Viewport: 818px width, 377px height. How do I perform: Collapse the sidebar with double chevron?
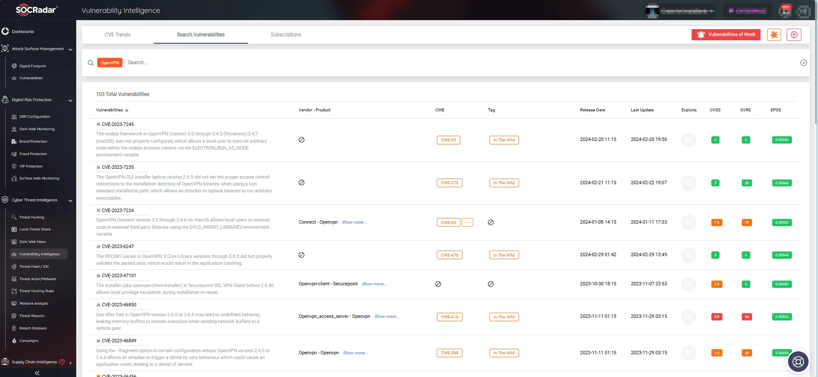click(37, 373)
